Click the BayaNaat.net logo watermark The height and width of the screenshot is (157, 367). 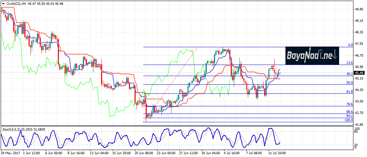pyautogui.click(x=312, y=55)
